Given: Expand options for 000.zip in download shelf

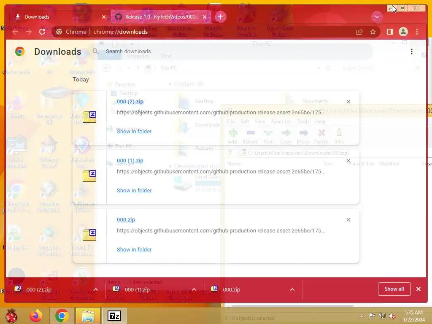Looking at the screenshot, I should click(292, 289).
